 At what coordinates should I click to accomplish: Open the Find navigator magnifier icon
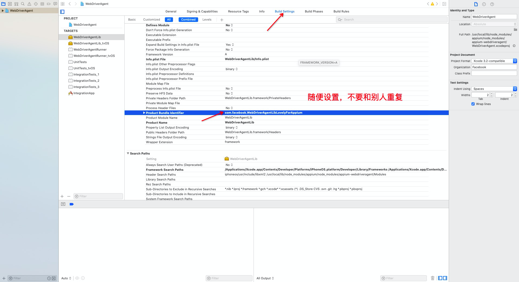click(23, 4)
